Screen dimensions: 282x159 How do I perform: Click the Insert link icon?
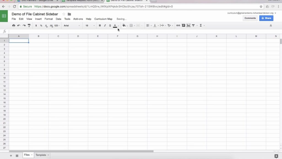[178, 25]
